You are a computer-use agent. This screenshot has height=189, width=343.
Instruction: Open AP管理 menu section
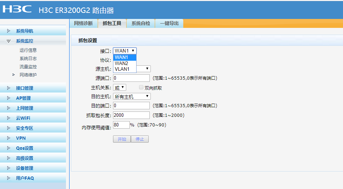(33, 98)
